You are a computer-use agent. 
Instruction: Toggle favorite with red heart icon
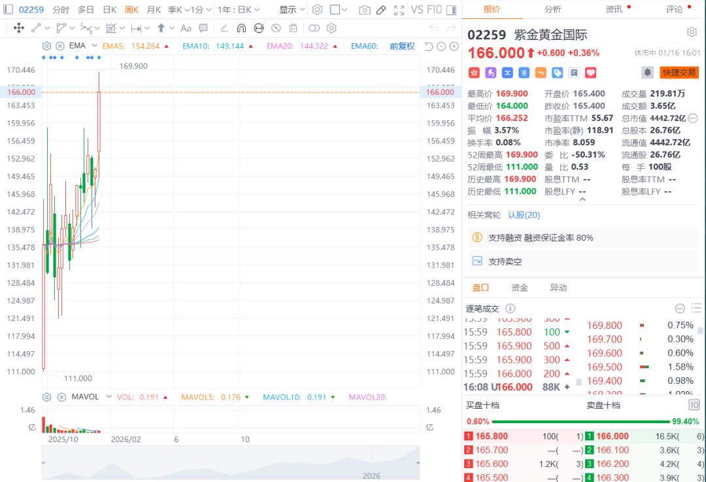coord(590,73)
